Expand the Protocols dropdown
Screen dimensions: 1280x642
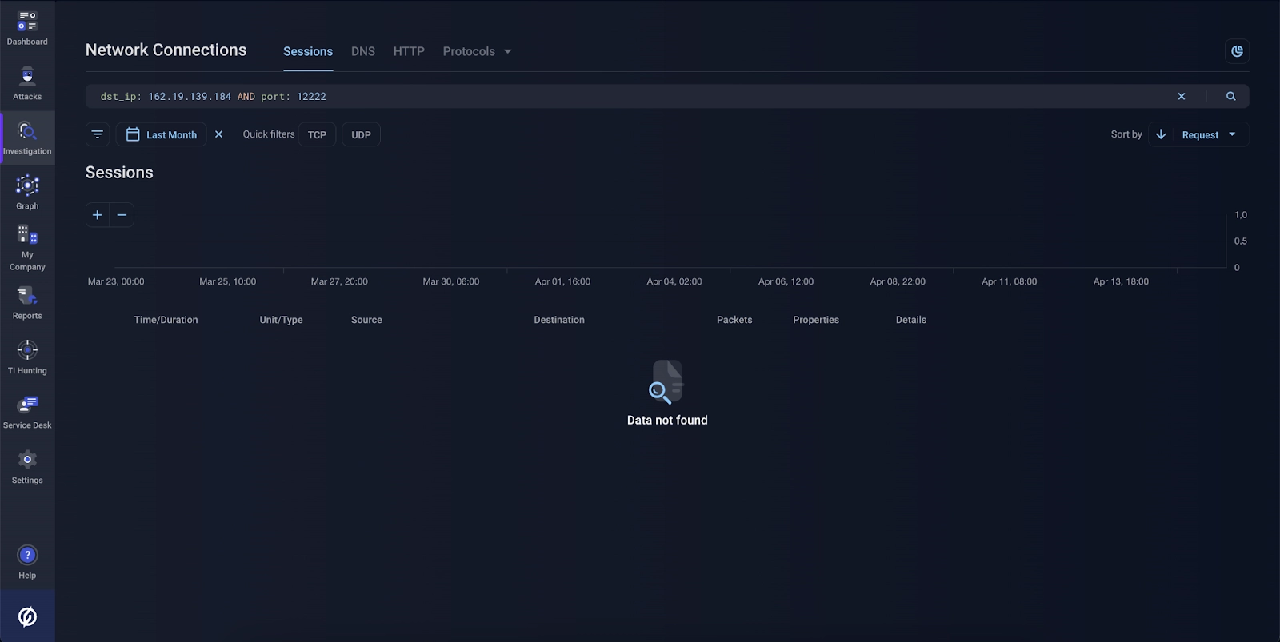[477, 51]
